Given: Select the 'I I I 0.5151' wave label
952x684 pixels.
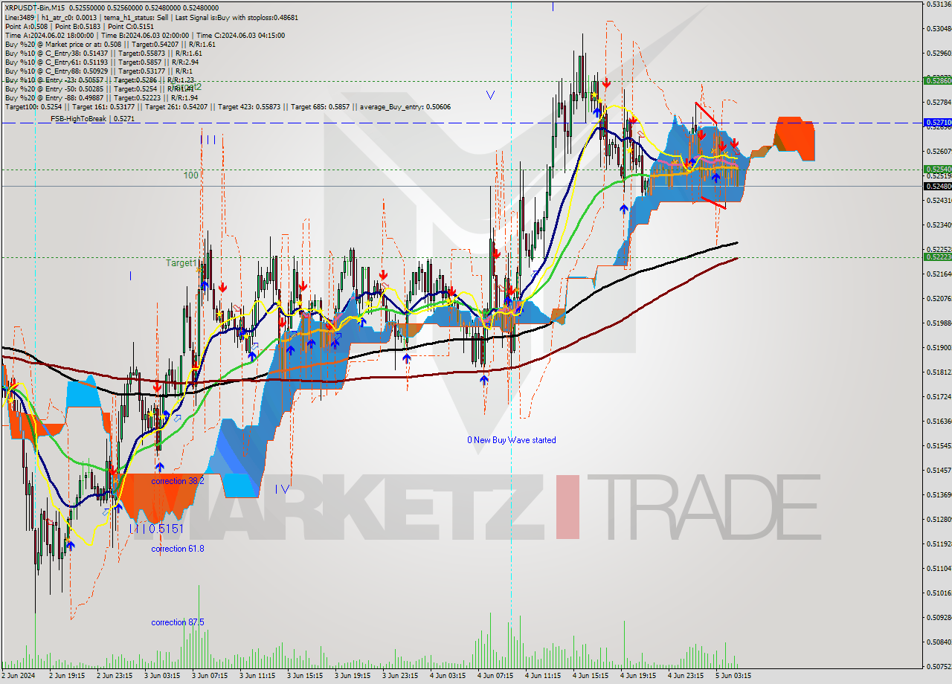Looking at the screenshot, I should pos(156,529).
